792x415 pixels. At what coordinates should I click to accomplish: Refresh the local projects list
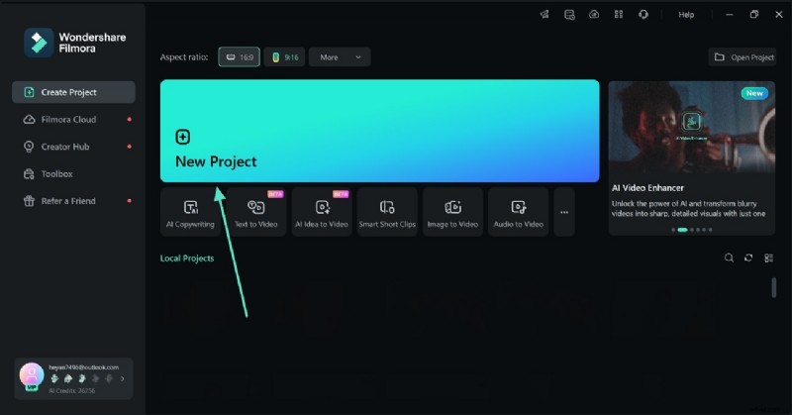click(748, 258)
